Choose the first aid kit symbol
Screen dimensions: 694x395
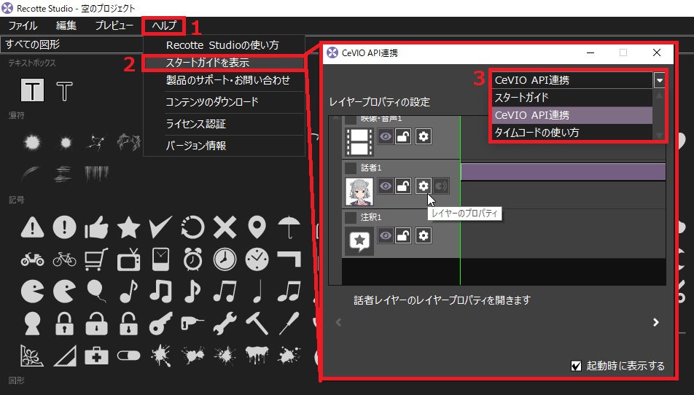(x=96, y=355)
